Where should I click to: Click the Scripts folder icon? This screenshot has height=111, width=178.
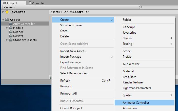tap(11, 36)
